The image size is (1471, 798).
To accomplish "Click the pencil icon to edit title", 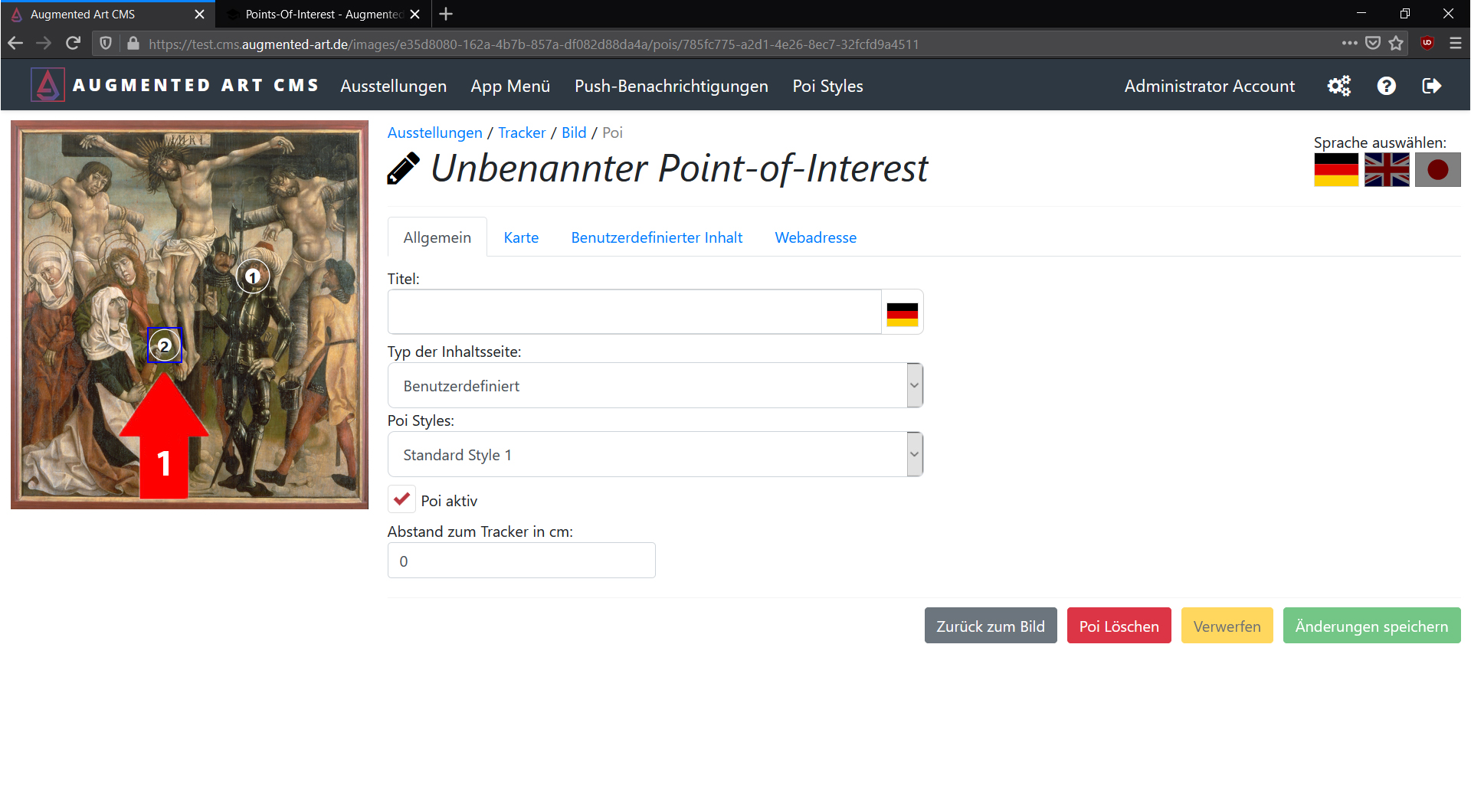I will 404,168.
